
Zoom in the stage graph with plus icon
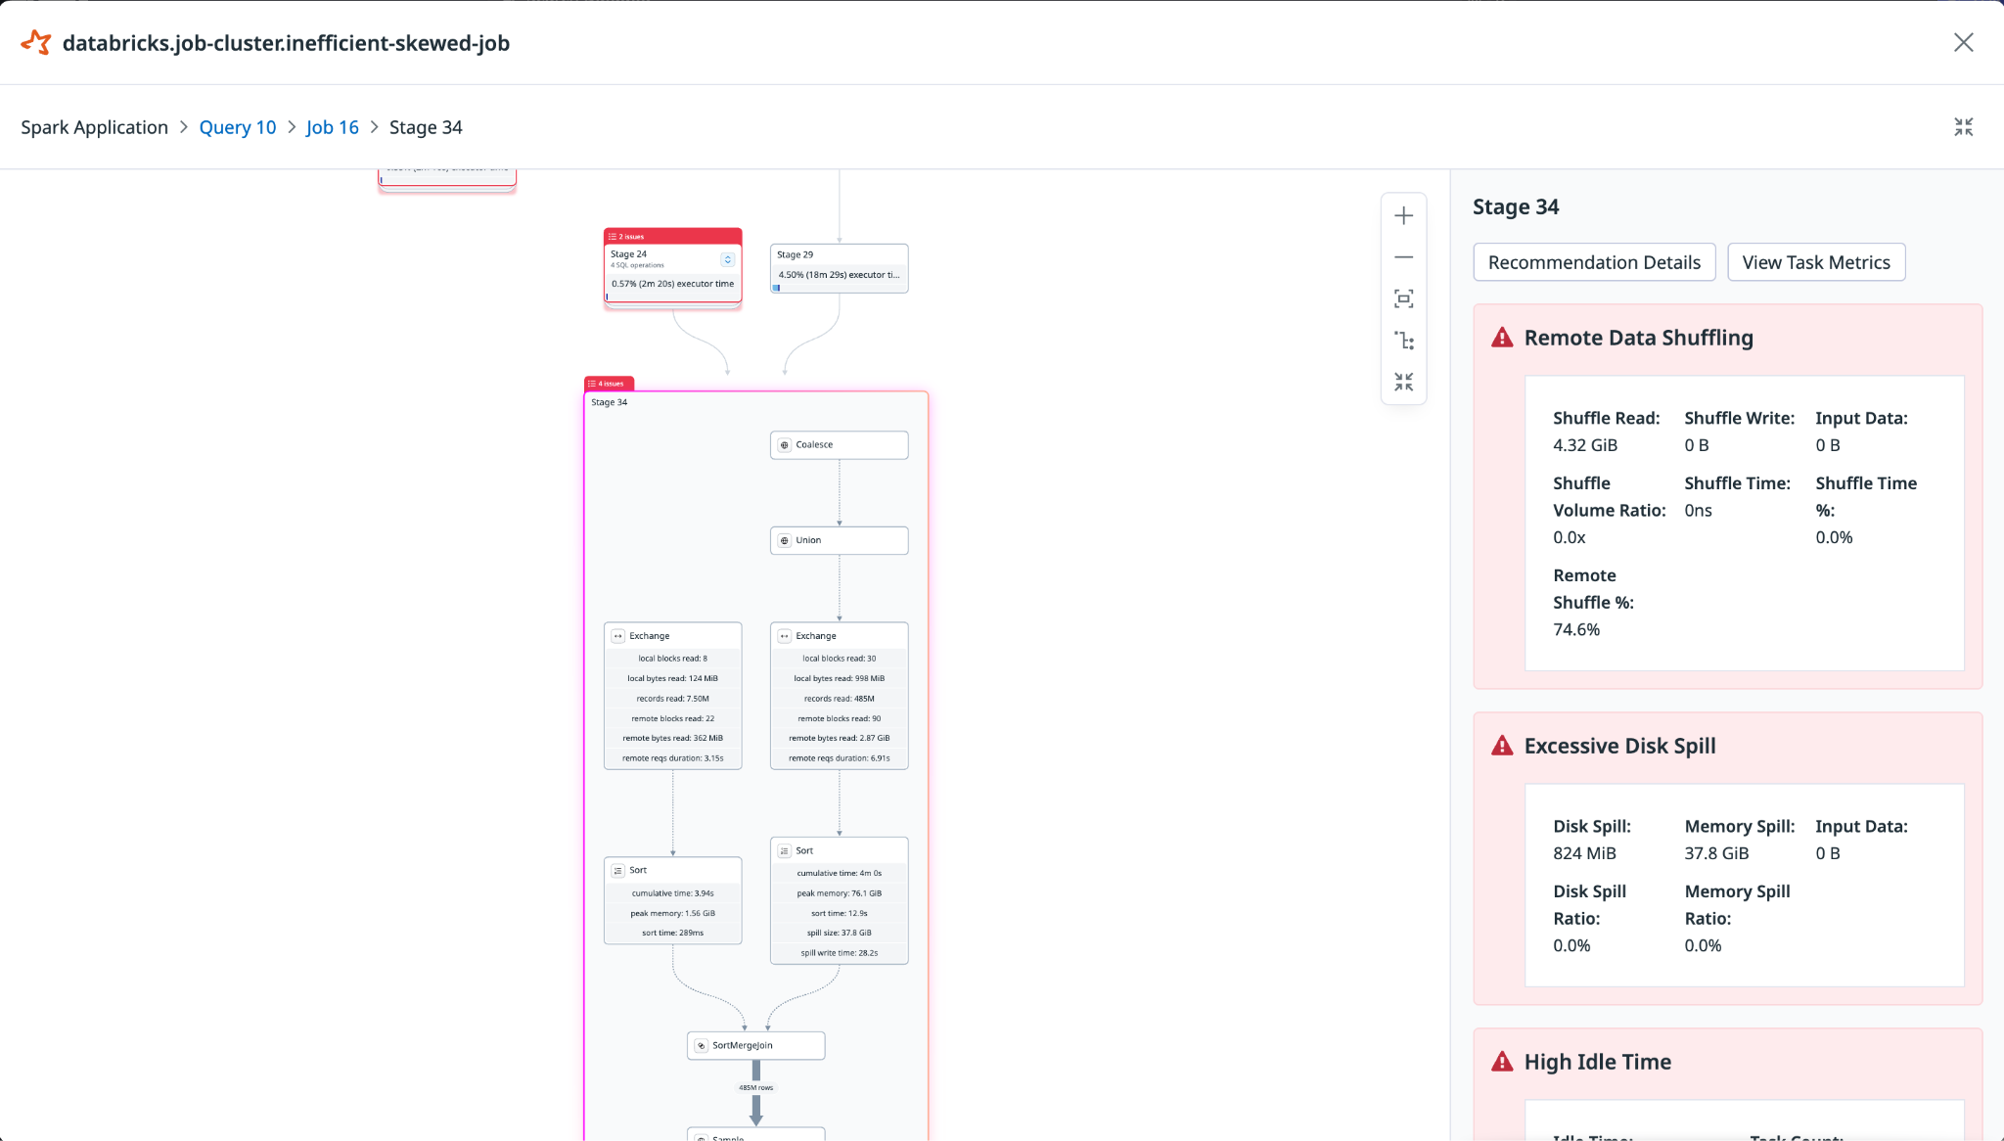1403,215
